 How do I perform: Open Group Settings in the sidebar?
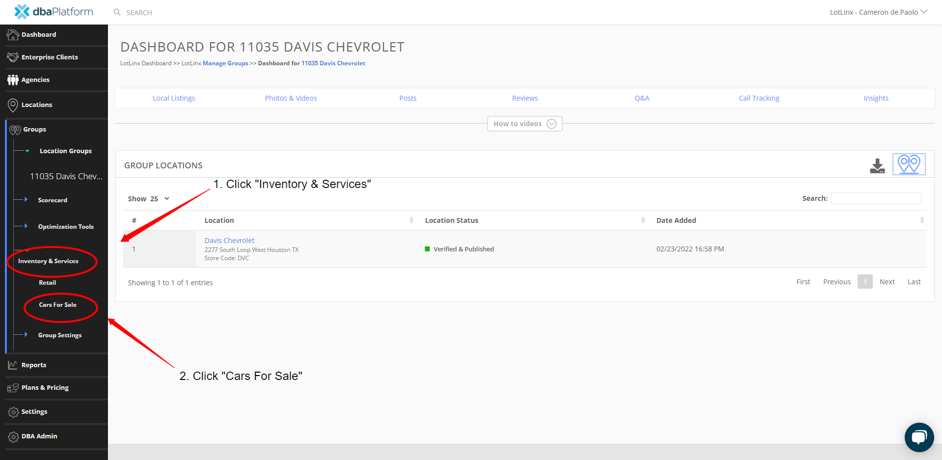60,335
